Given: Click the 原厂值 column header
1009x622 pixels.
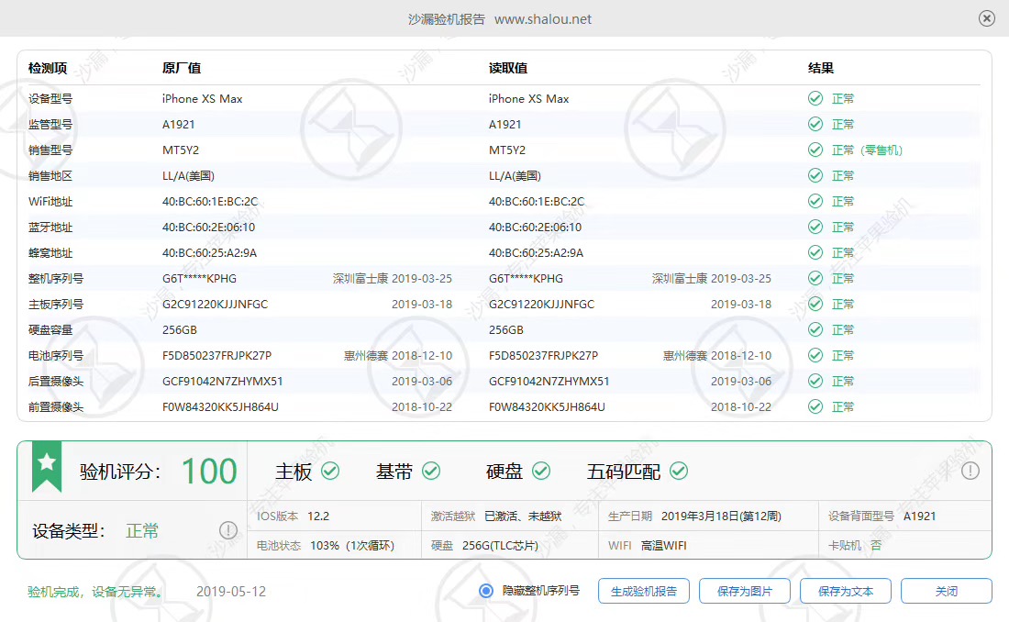Looking at the screenshot, I should click(182, 68).
